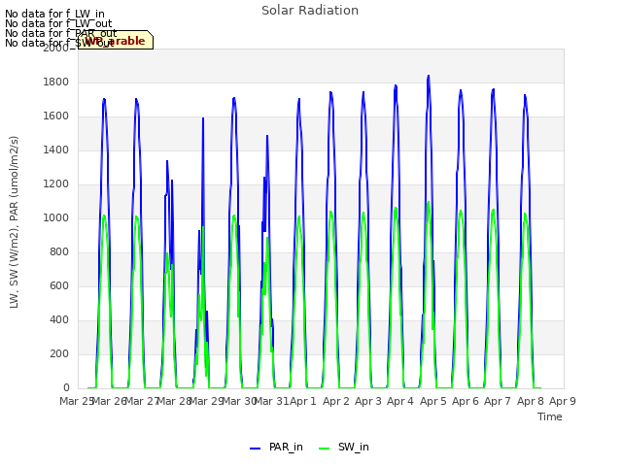
Task: Click the y-axis title LW, SW, PAR
Action: (x=15, y=222)
